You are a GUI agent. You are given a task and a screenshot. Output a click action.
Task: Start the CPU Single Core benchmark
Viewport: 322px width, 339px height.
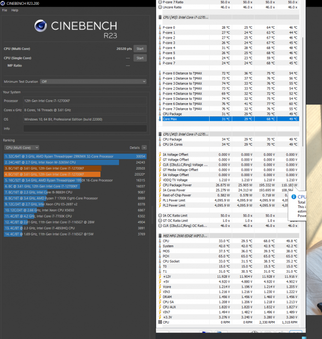tap(139, 58)
